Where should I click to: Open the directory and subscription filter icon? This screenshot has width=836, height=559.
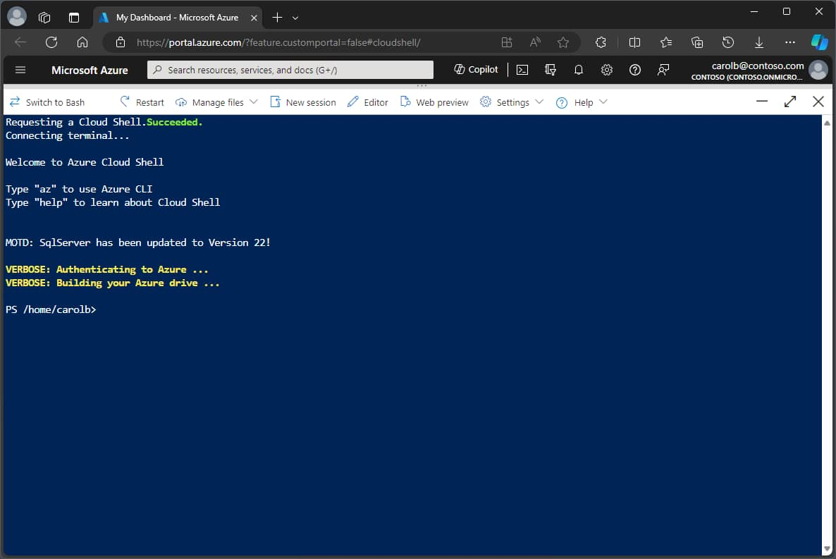551,70
